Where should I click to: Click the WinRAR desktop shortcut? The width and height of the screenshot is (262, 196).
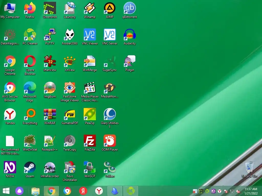pos(50,116)
